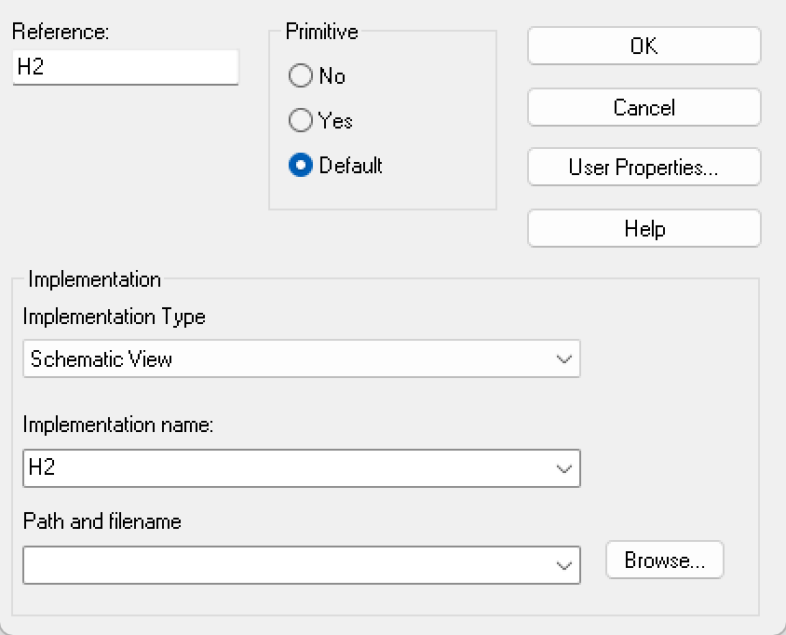
Task: Confirm the dialog with OK
Action: tap(644, 46)
